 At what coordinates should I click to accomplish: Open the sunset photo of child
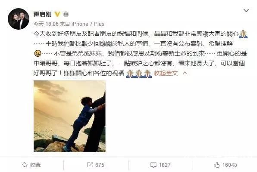(69, 116)
